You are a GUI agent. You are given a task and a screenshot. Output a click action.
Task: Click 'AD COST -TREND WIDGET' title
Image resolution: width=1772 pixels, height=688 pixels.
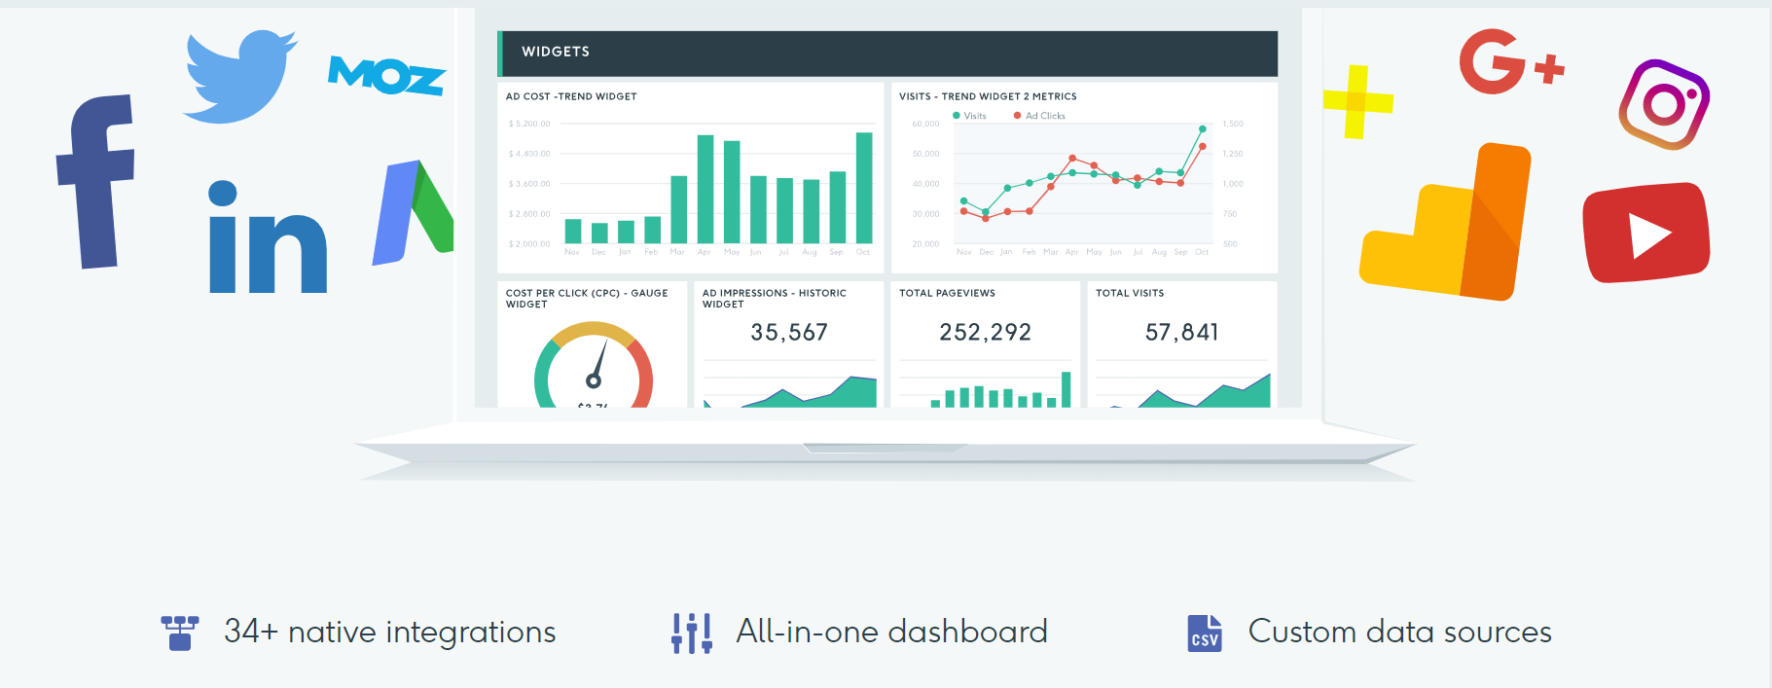coord(571,96)
